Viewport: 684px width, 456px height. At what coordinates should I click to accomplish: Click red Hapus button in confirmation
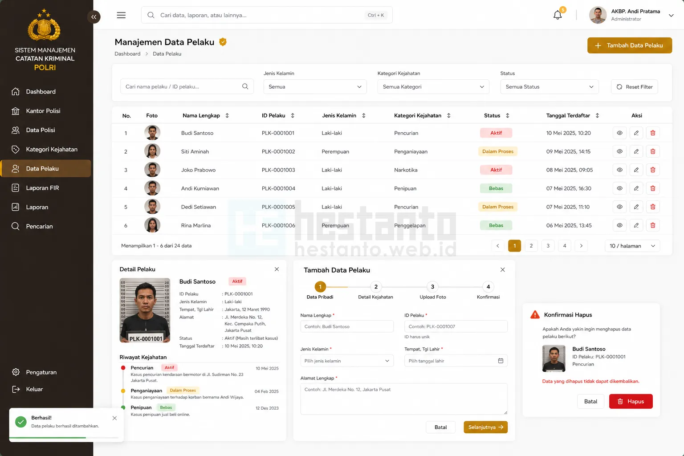click(x=631, y=401)
